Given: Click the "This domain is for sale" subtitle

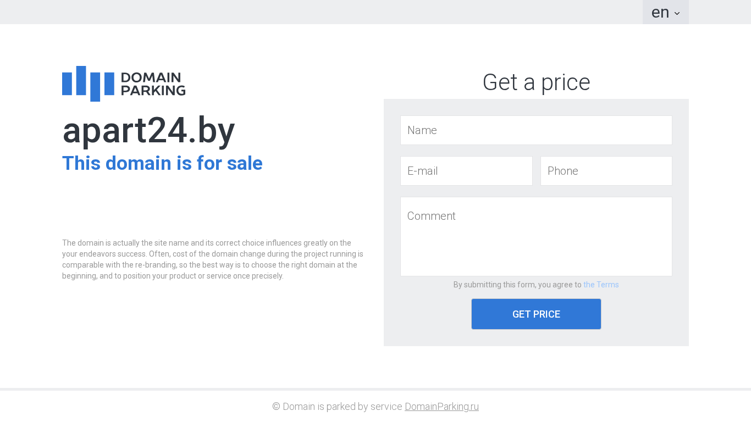Looking at the screenshot, I should tap(162, 163).
